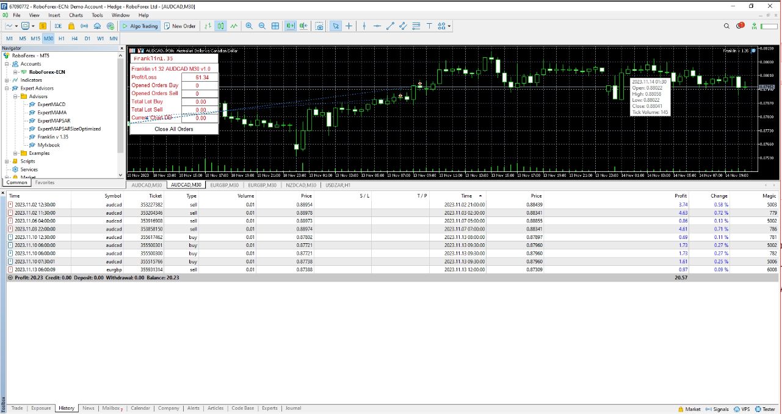Open the Journal tab in Toolbox

tap(293, 409)
